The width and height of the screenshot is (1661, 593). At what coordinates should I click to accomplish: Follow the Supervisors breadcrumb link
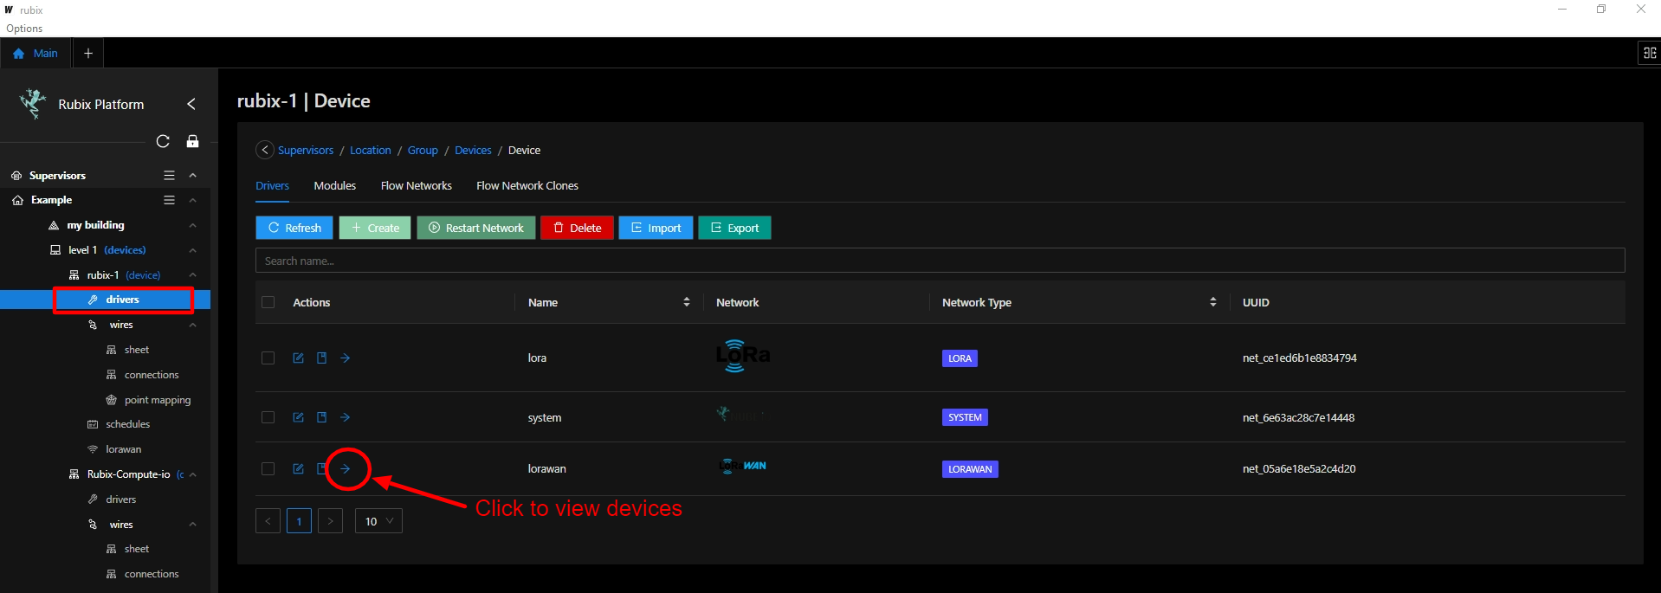[x=306, y=150]
